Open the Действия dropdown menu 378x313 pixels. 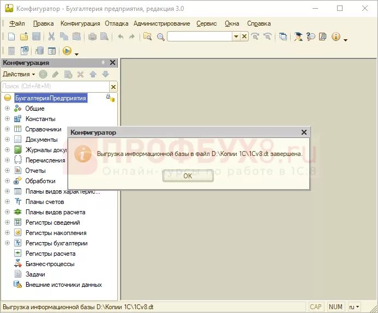point(19,74)
